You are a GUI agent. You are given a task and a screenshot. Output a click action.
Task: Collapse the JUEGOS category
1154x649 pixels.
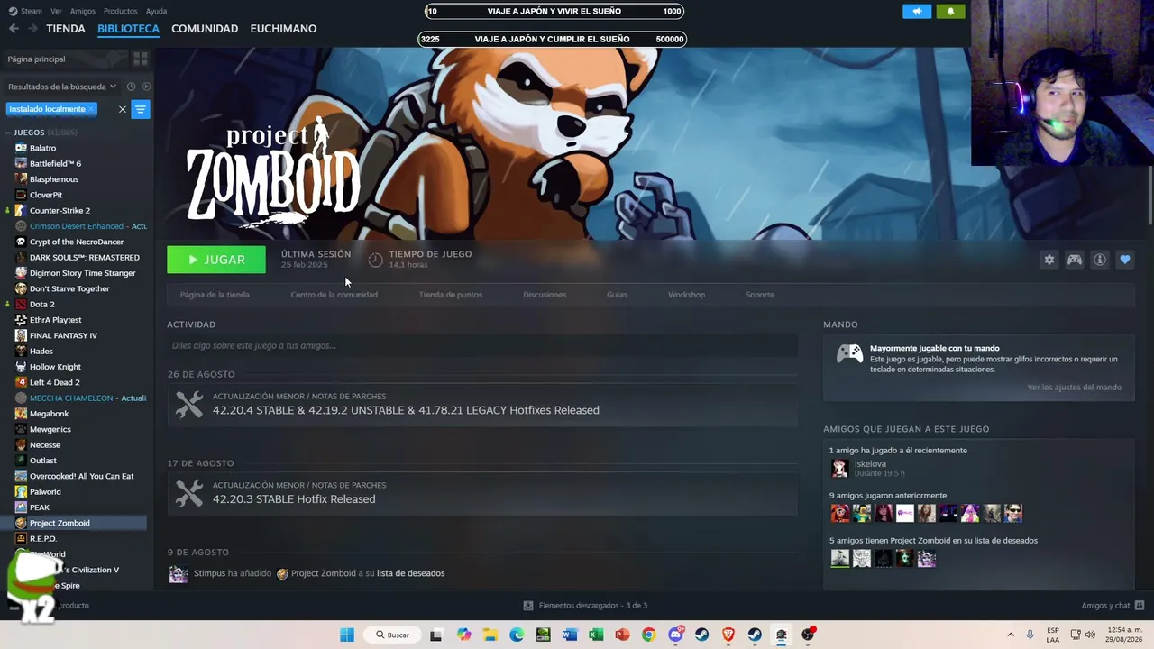tap(7, 133)
